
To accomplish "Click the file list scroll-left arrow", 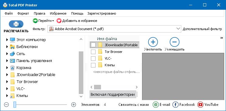I will [x=92, y=87].
